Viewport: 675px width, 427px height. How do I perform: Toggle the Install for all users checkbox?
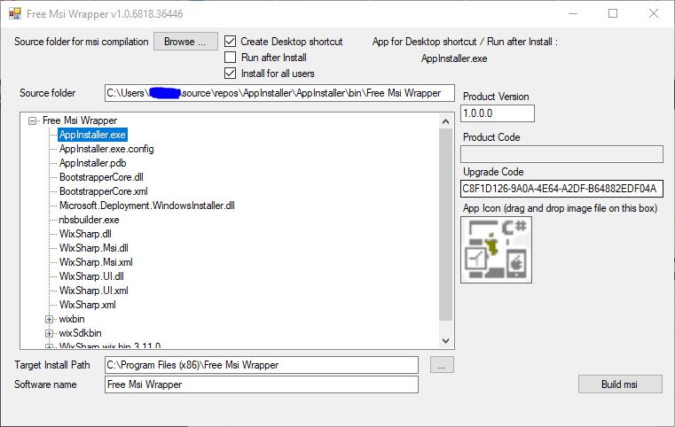pyautogui.click(x=231, y=74)
